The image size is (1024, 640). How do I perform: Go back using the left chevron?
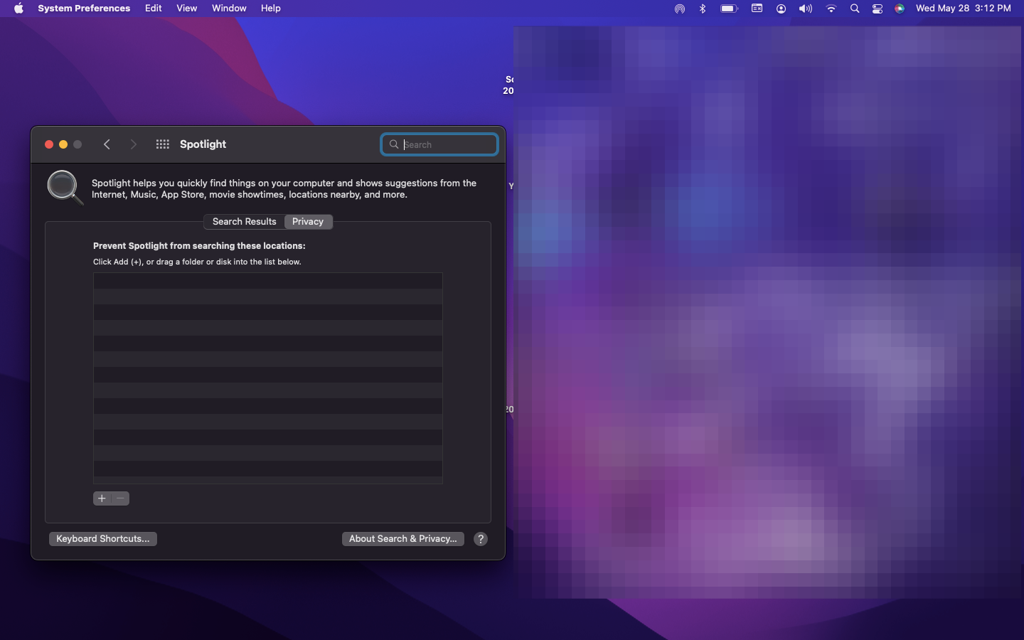(x=107, y=144)
